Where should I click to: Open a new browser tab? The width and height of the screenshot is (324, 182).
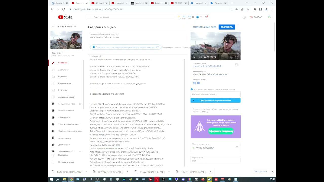tap(232, 3)
